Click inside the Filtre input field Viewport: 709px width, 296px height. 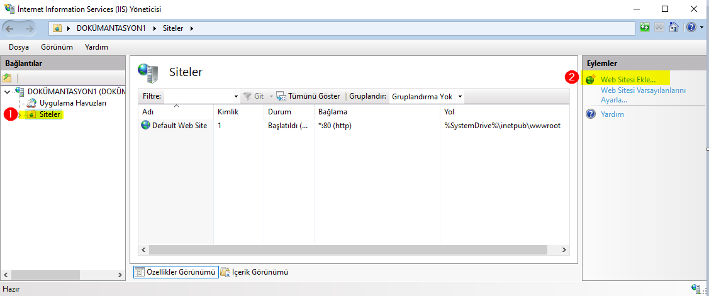[x=198, y=96]
